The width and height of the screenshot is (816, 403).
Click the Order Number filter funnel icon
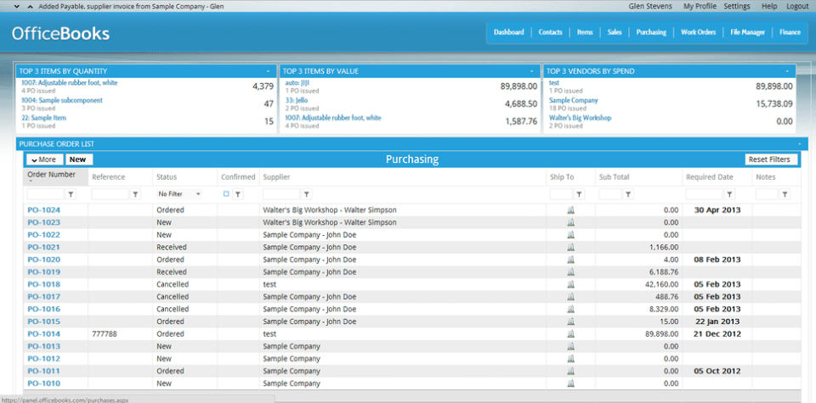pos(71,194)
